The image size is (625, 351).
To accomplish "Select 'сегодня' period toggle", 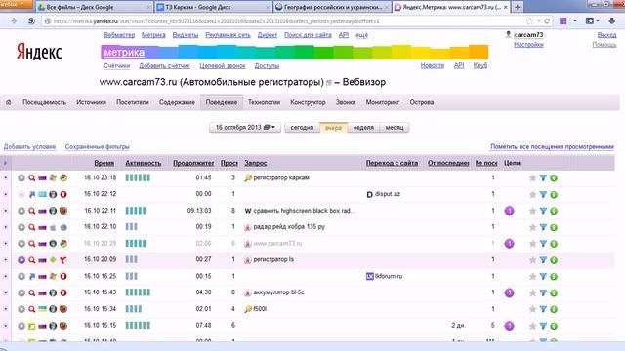I will (302, 128).
